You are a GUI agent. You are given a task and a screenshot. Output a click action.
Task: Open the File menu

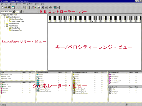pyautogui.click(x=2, y=4)
